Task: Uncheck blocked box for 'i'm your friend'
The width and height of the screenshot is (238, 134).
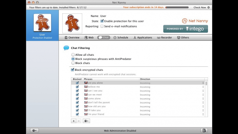Action: click(x=77, y=114)
